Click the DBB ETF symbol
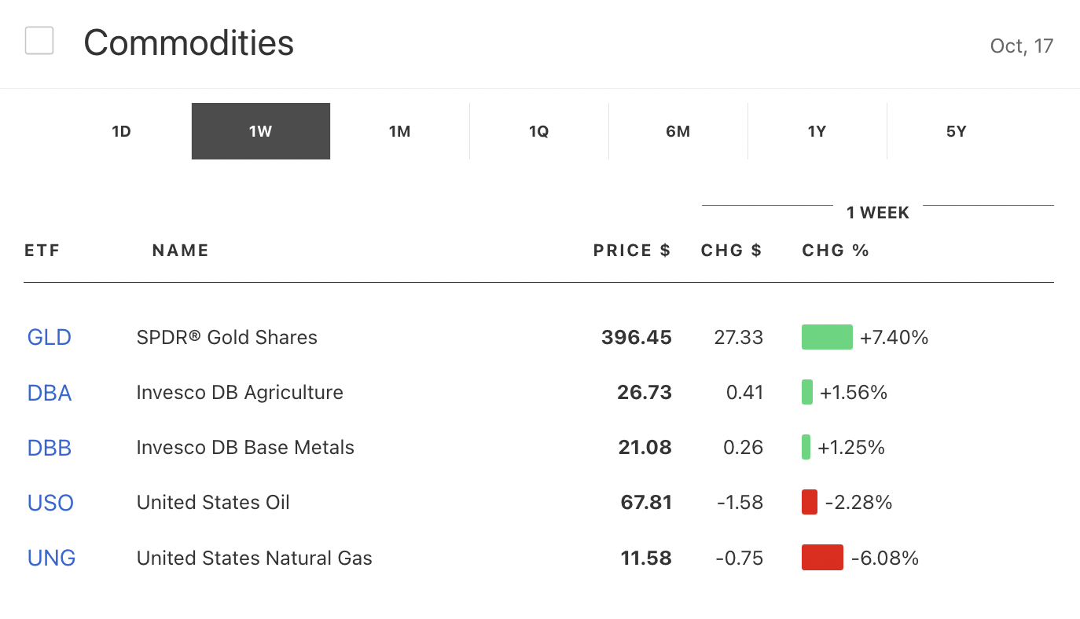The image size is (1080, 619). [50, 448]
